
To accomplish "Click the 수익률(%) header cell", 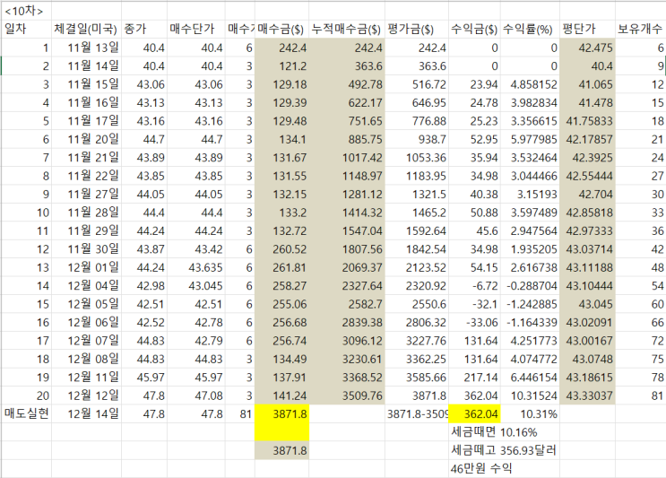I will (530, 30).
